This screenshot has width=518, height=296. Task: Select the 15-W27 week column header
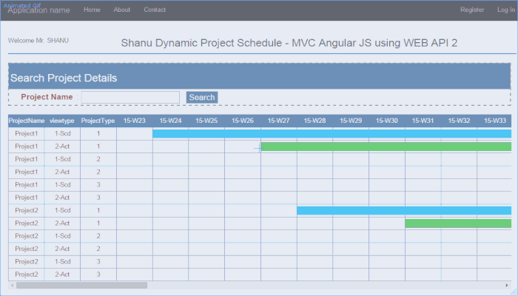pos(279,121)
